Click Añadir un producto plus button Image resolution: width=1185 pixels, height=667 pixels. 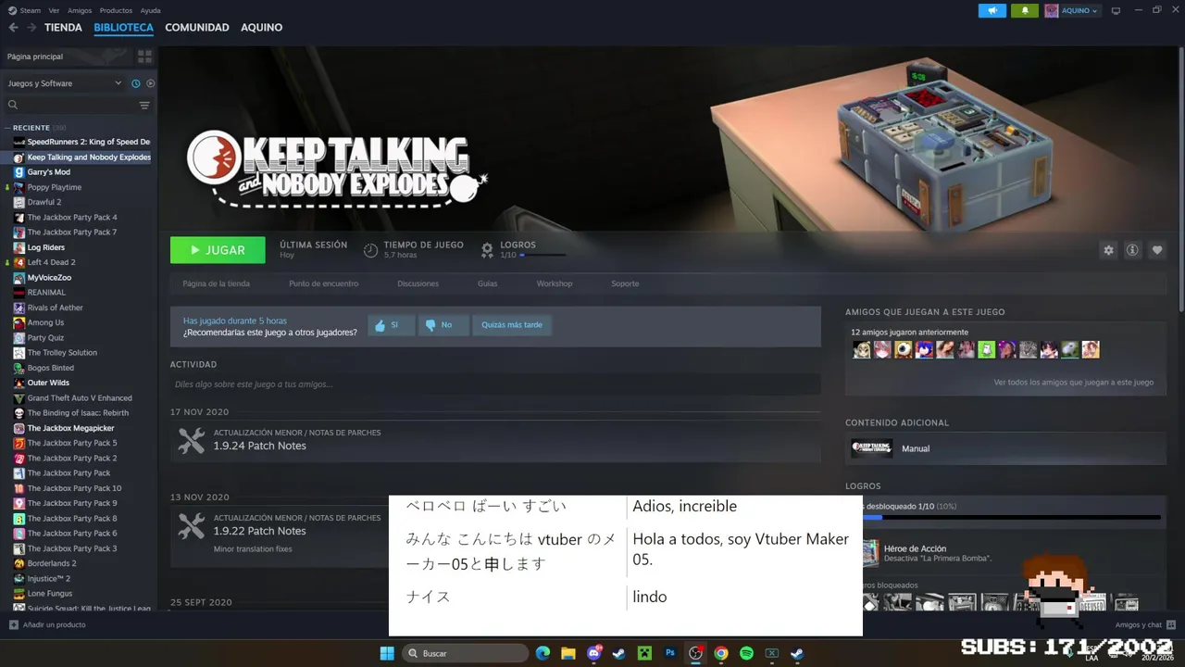[13, 625]
